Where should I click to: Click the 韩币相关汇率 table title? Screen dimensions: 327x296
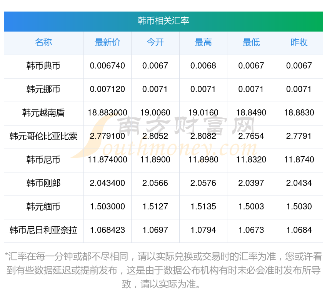[x=163, y=21]
